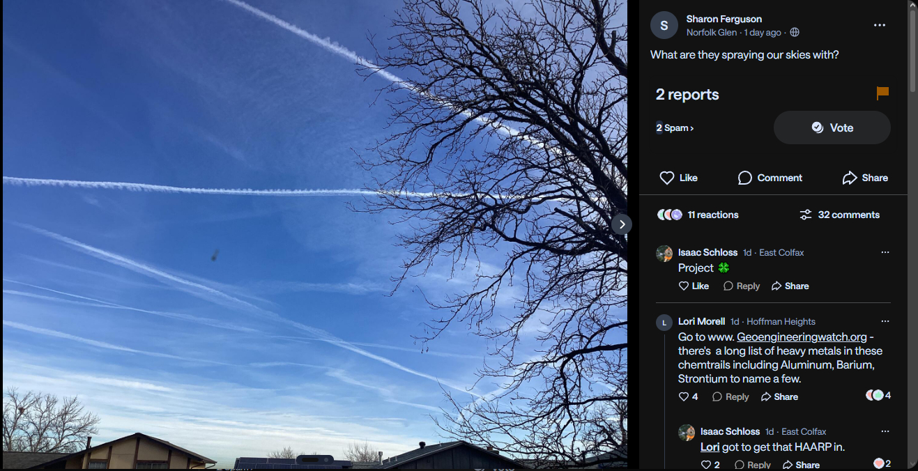Open the comment sort filter icon
Viewport: 918px width, 471px height.
[x=806, y=215]
